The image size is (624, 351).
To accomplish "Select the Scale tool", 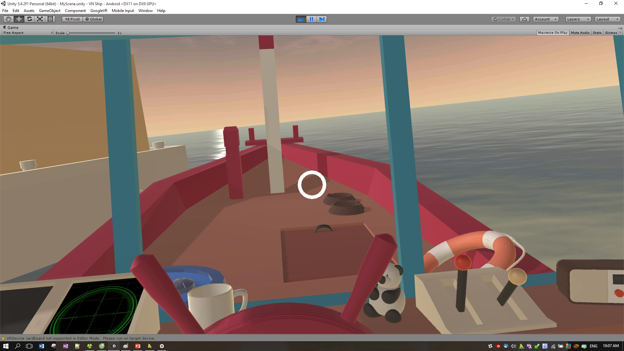I will pos(40,19).
